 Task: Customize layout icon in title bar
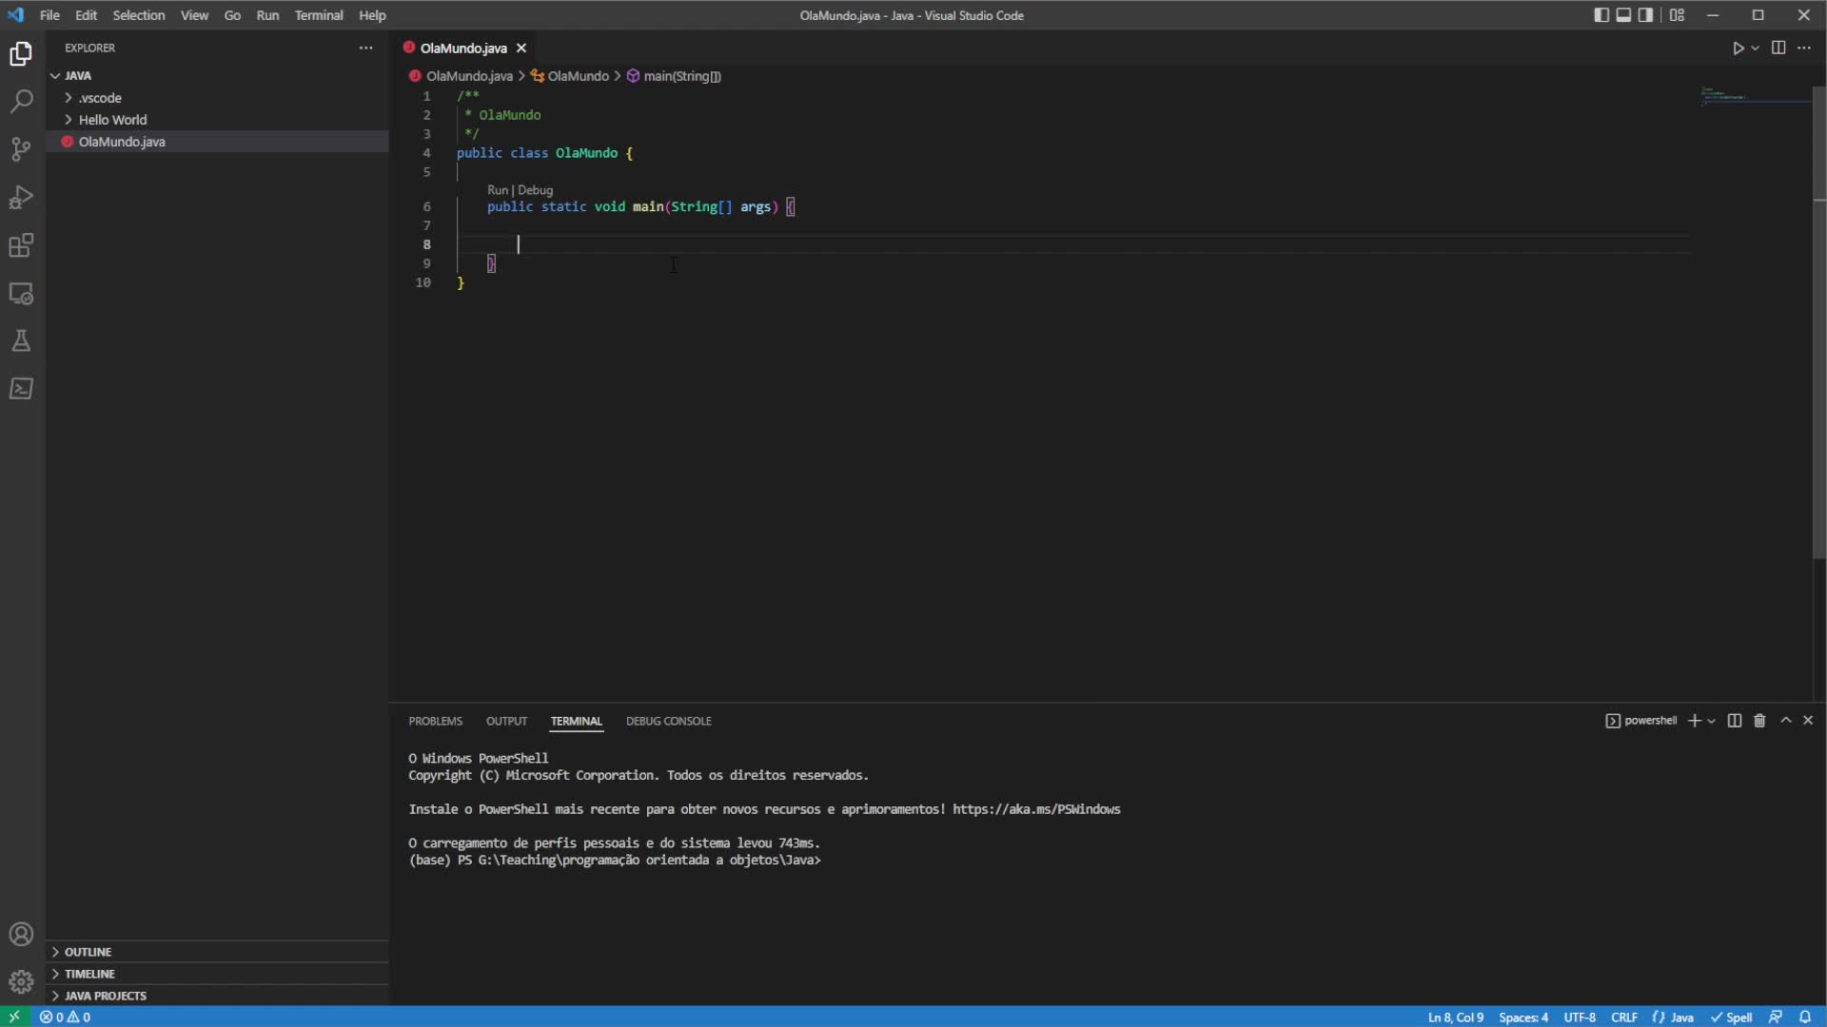pyautogui.click(x=1677, y=15)
